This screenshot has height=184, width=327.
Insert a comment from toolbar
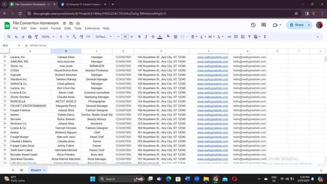pyautogui.click(x=236, y=37)
